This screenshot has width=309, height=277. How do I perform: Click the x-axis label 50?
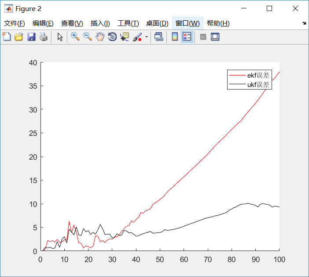click(x=160, y=259)
